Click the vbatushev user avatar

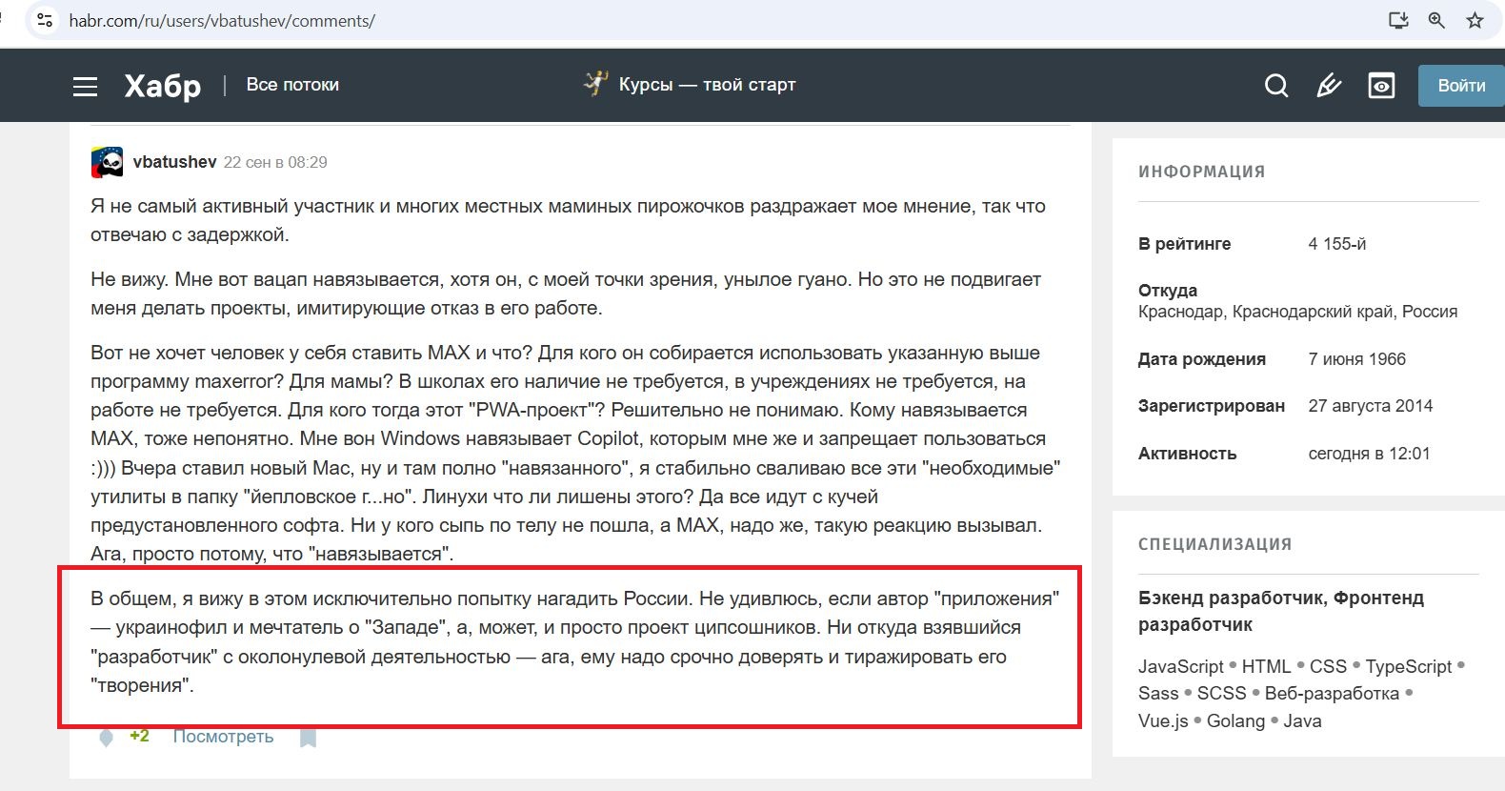(x=108, y=162)
